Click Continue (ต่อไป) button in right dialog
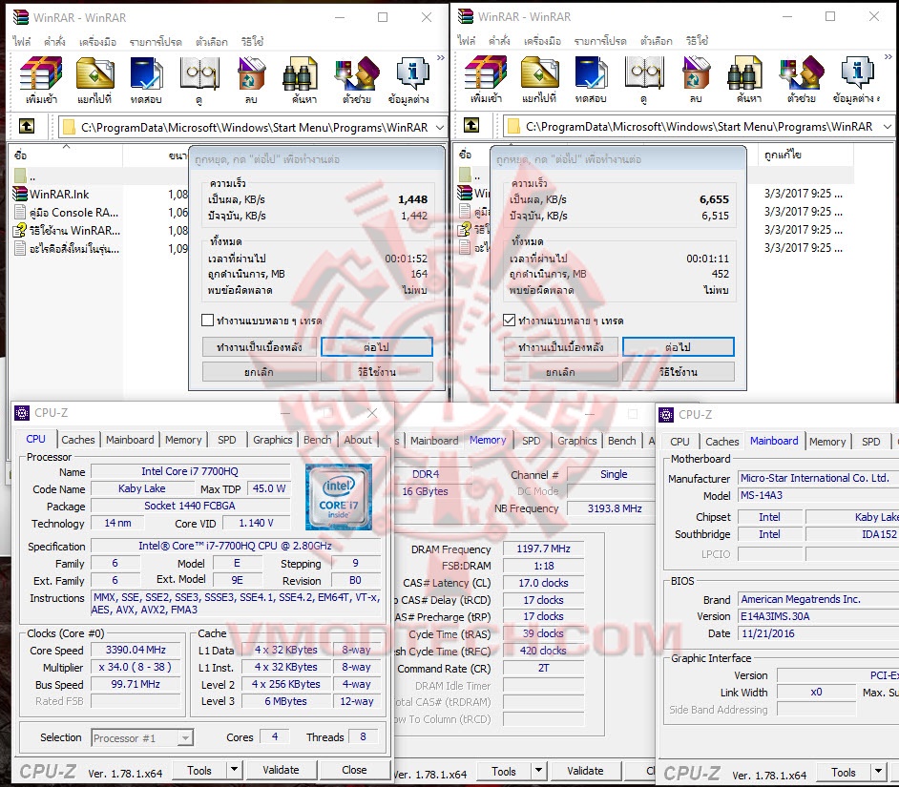Image resolution: width=899 pixels, height=787 pixels. [679, 347]
